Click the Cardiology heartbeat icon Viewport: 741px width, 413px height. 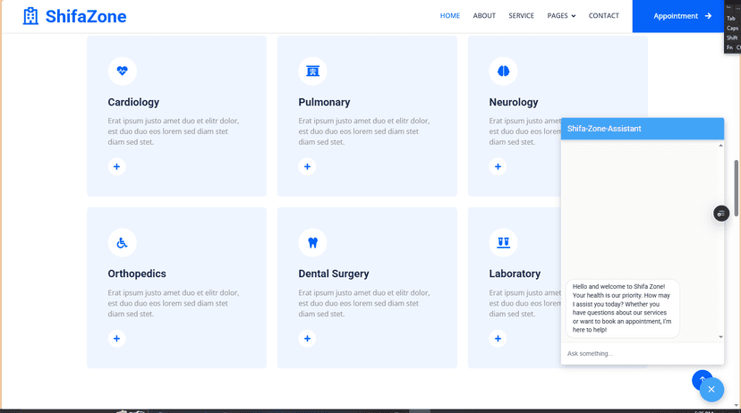click(x=123, y=71)
